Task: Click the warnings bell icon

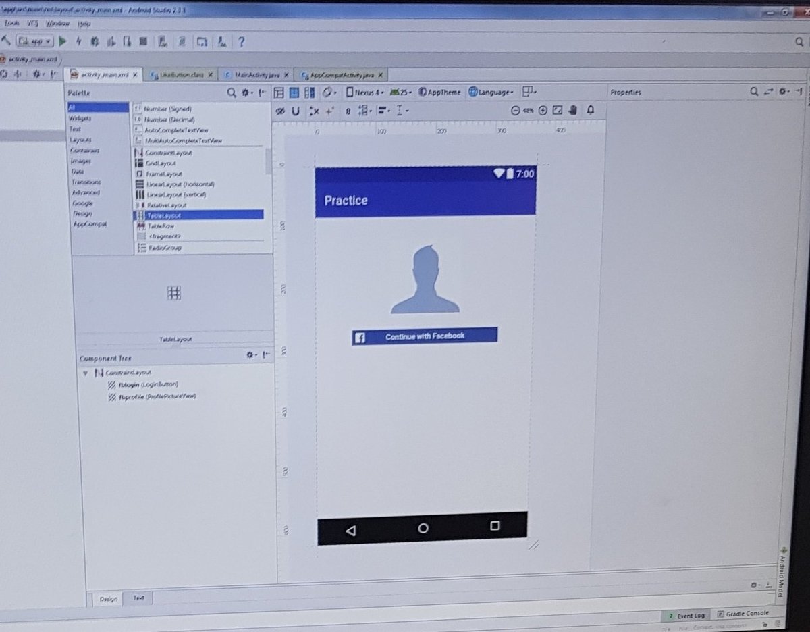Action: pyautogui.click(x=590, y=110)
